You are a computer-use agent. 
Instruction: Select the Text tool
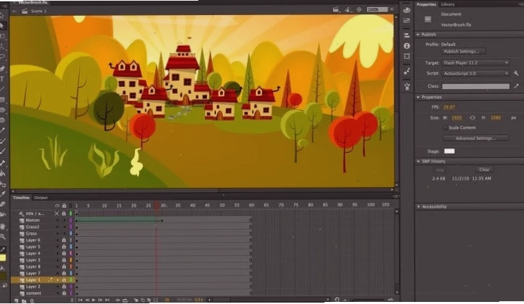pos(2,79)
